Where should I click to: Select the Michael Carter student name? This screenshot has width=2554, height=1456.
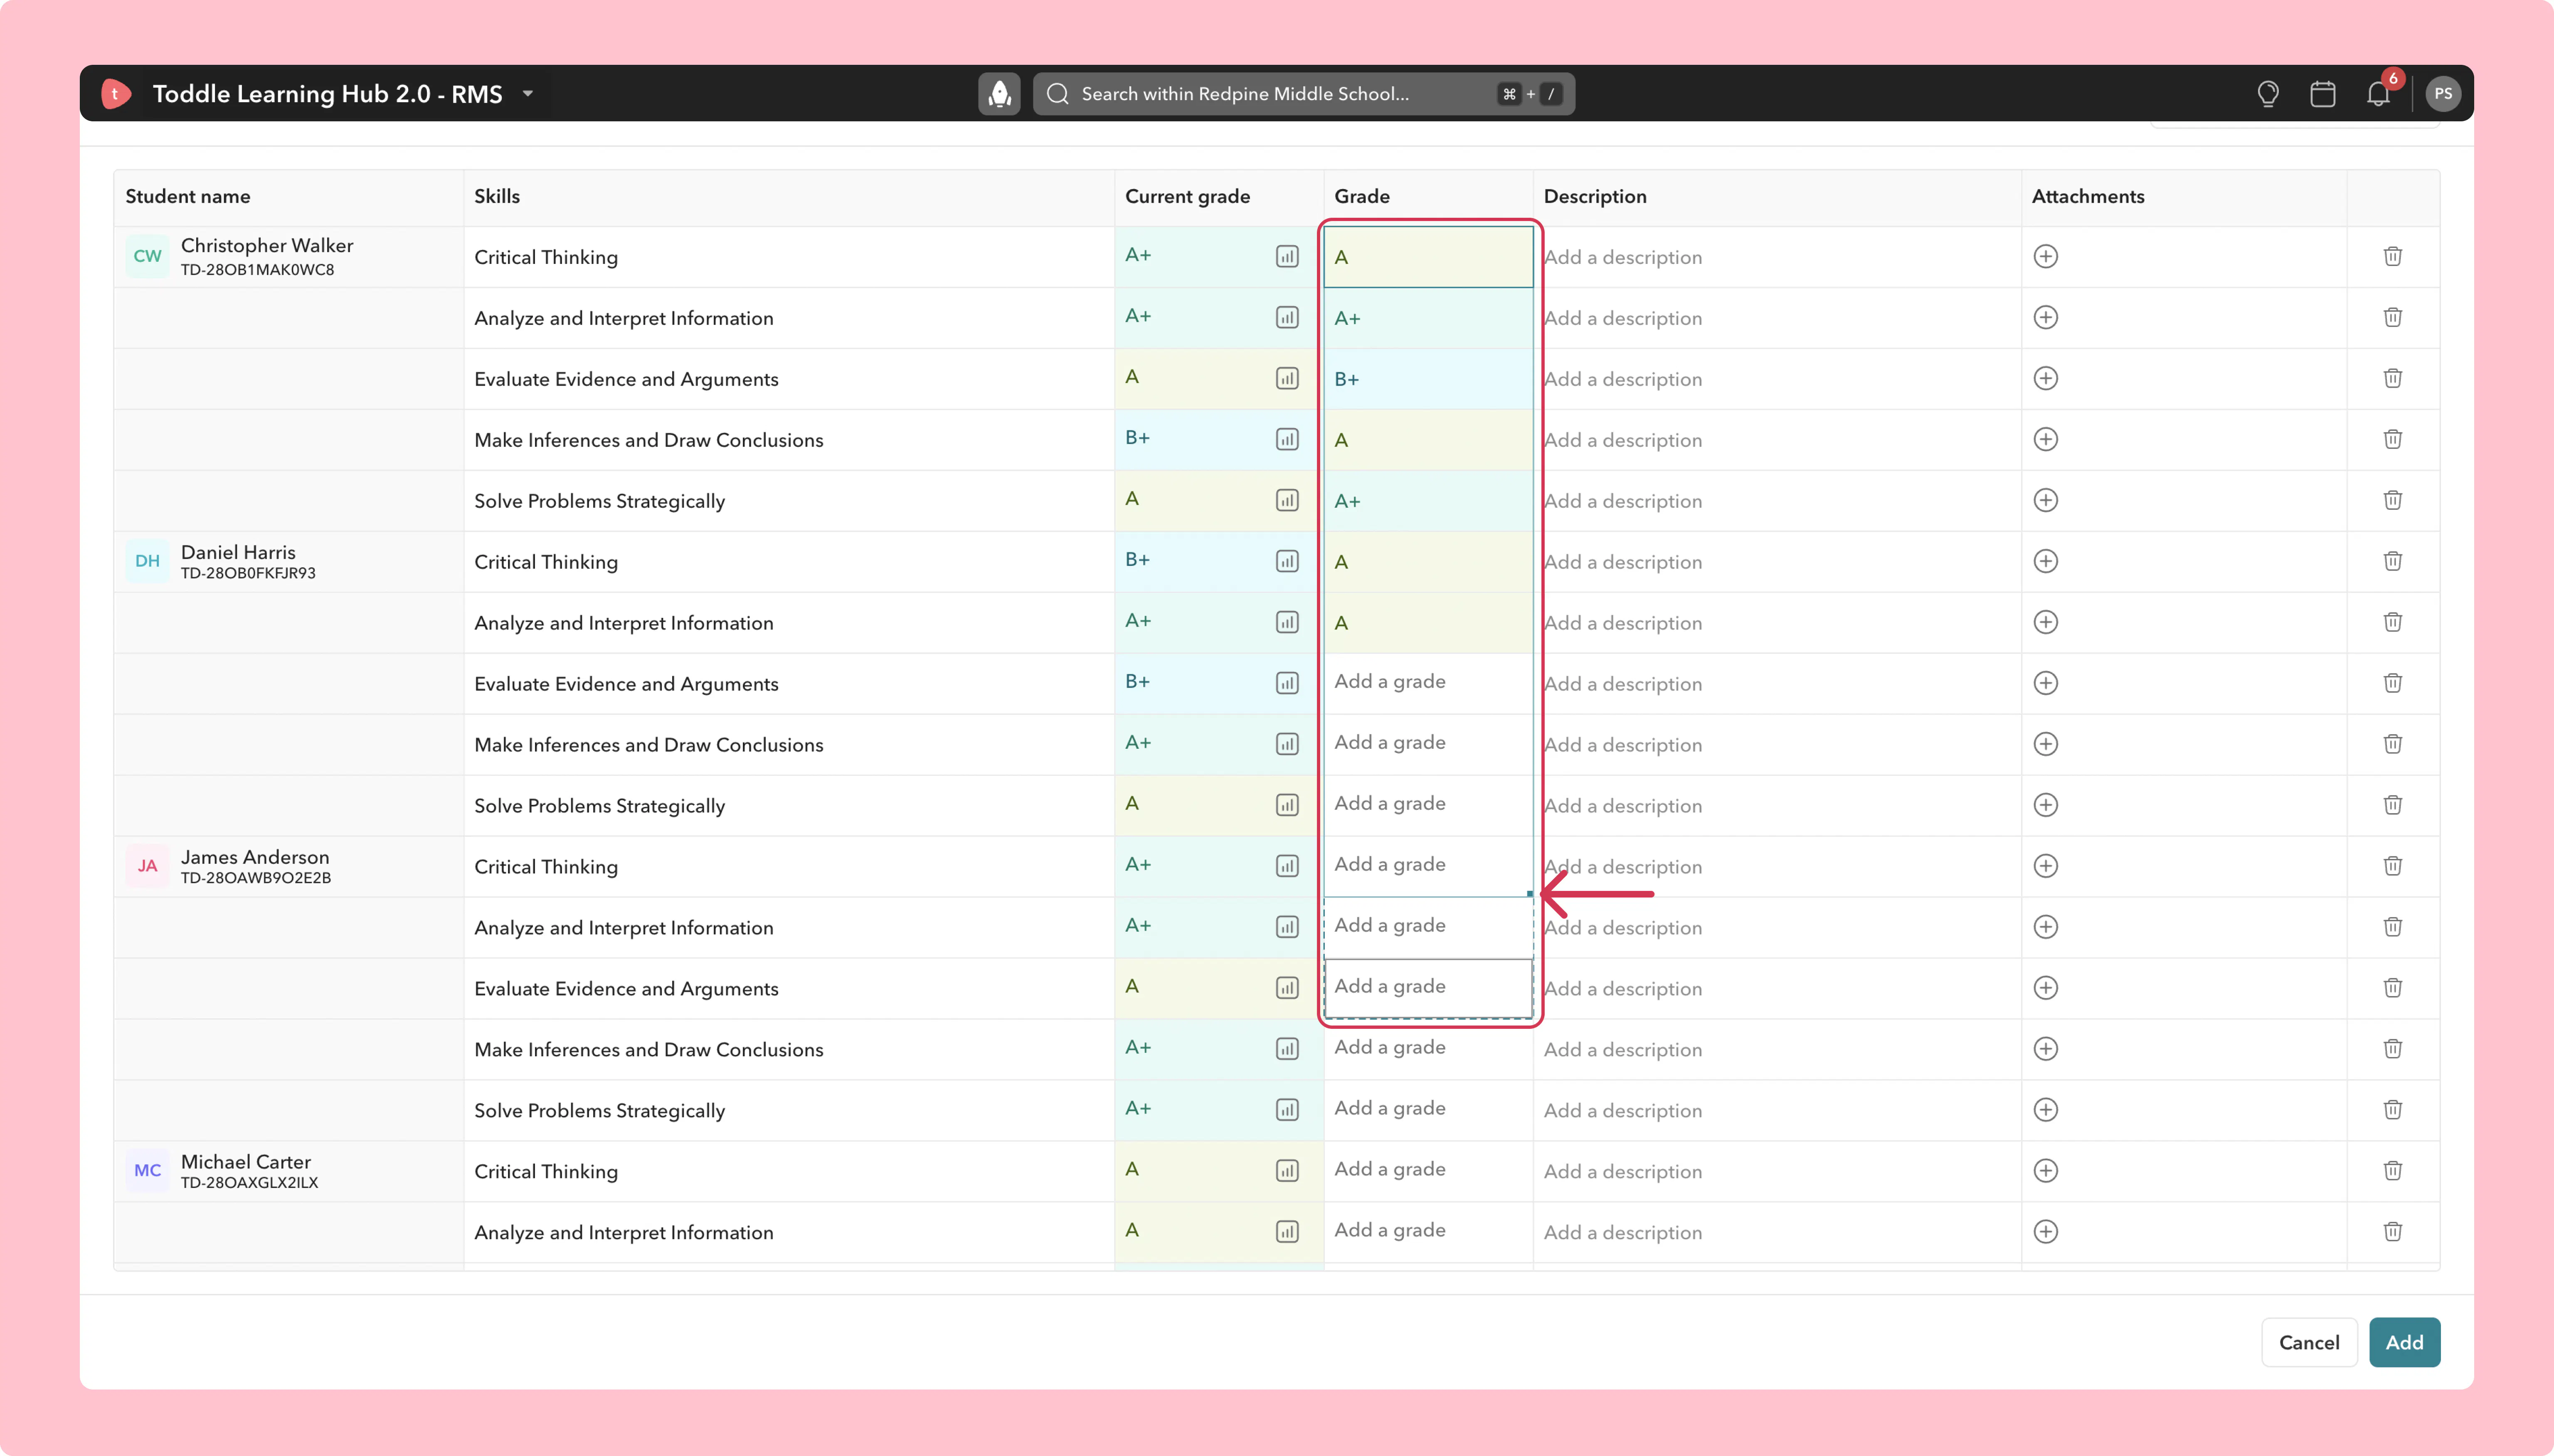[x=246, y=1162]
